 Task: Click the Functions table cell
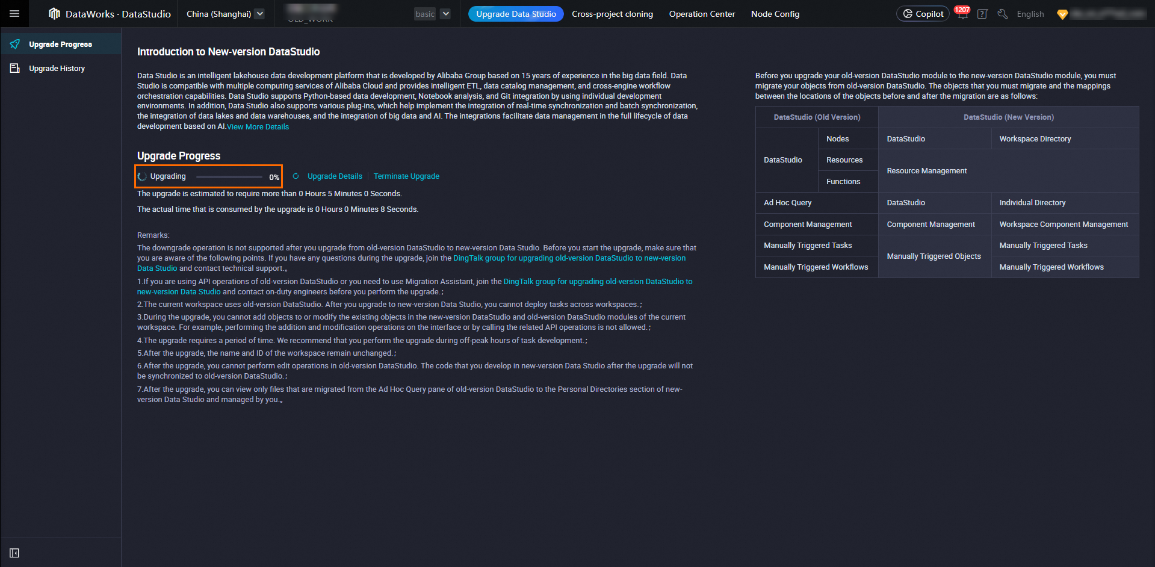pos(849,182)
